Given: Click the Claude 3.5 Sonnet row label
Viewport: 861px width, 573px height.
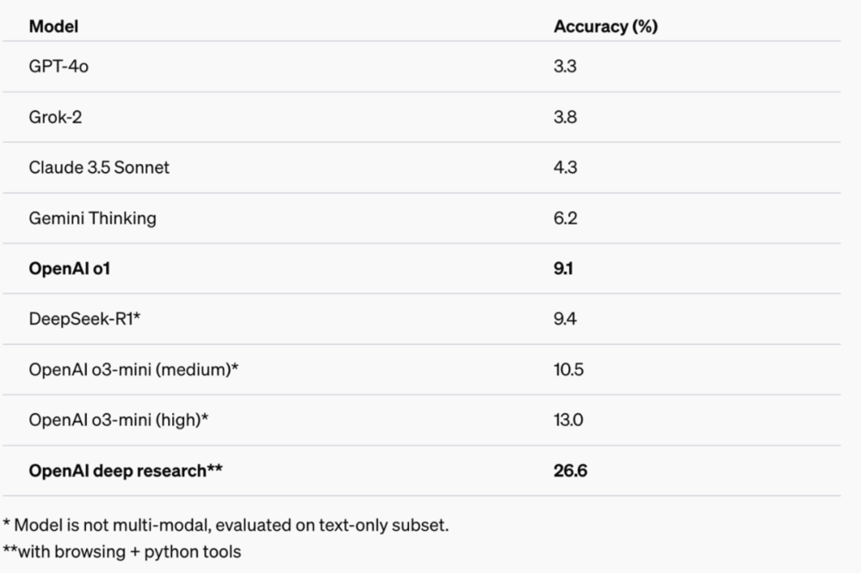Looking at the screenshot, I should [x=99, y=168].
